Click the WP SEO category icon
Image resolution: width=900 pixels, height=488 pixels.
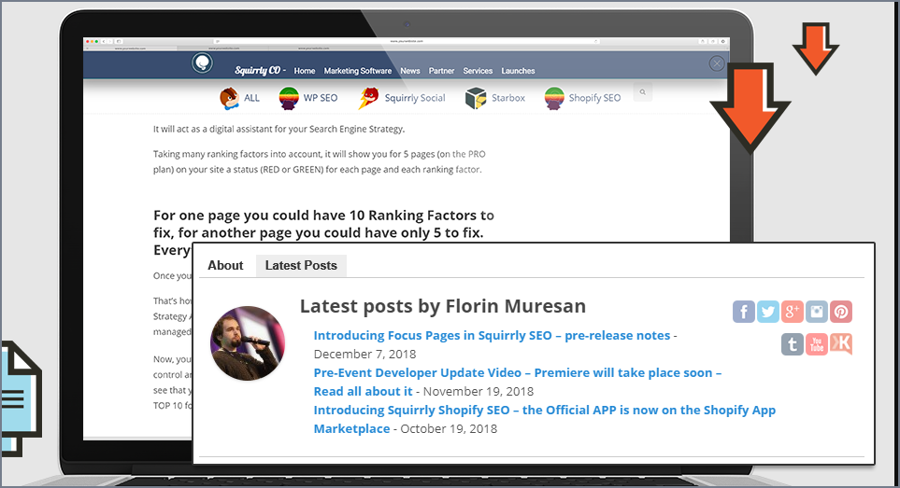[289, 98]
